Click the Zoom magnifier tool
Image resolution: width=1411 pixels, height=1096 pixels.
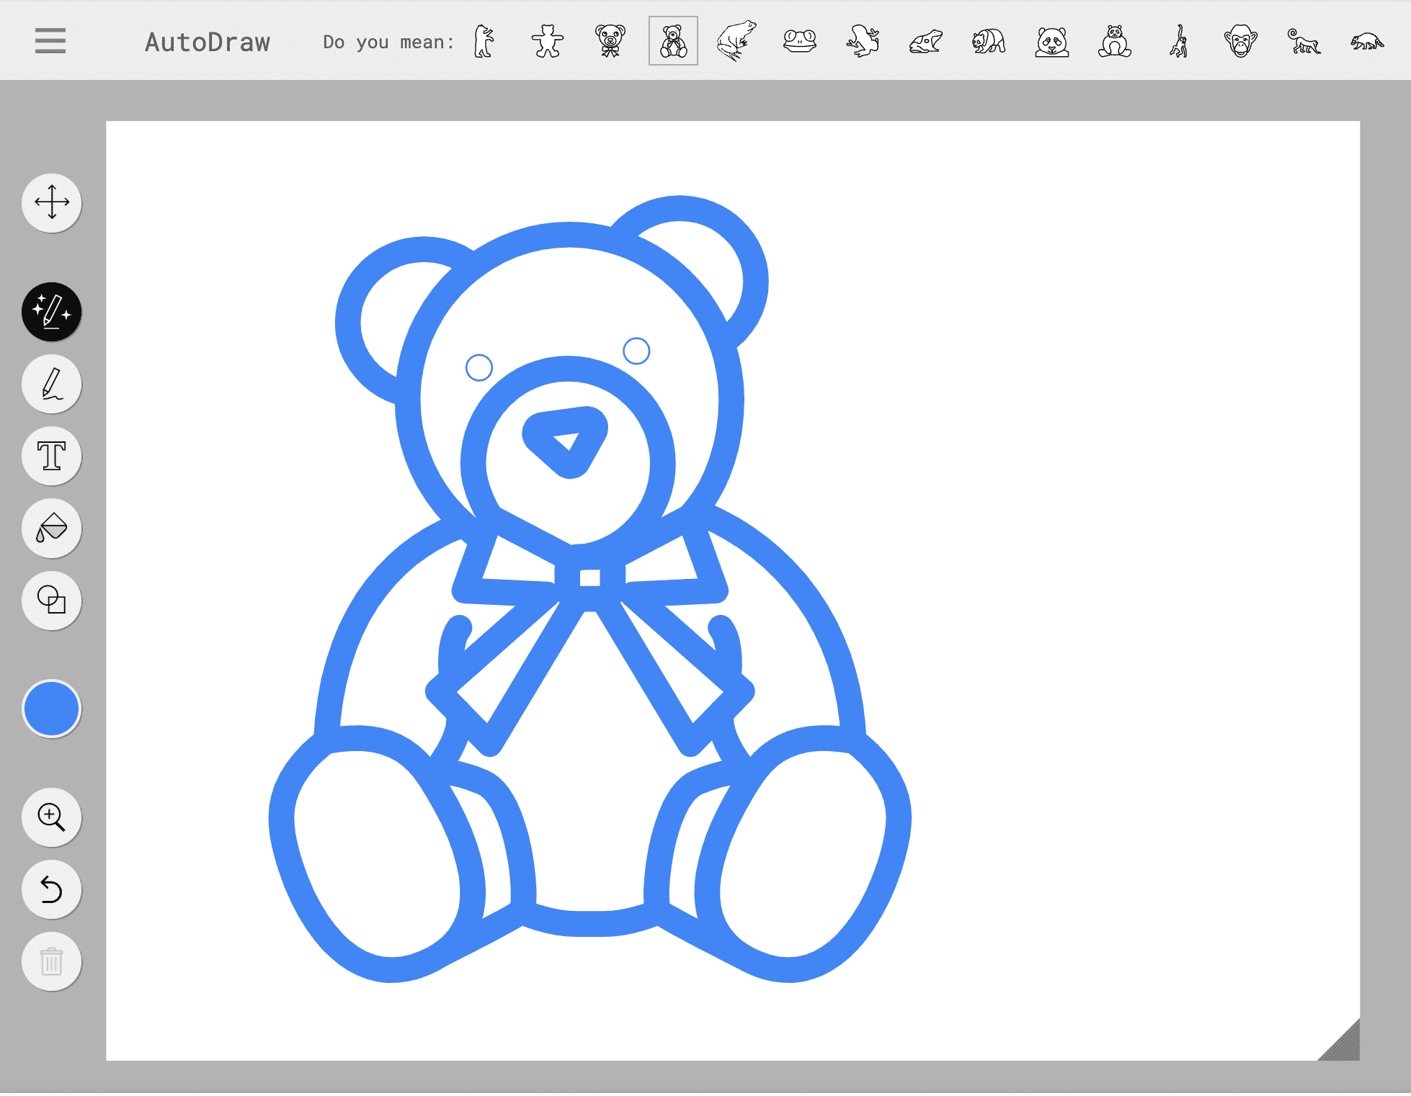52,817
